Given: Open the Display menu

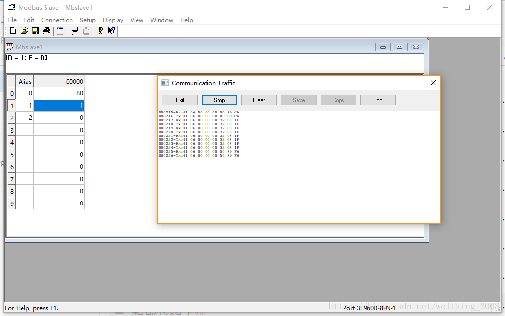Looking at the screenshot, I should pyautogui.click(x=113, y=20).
